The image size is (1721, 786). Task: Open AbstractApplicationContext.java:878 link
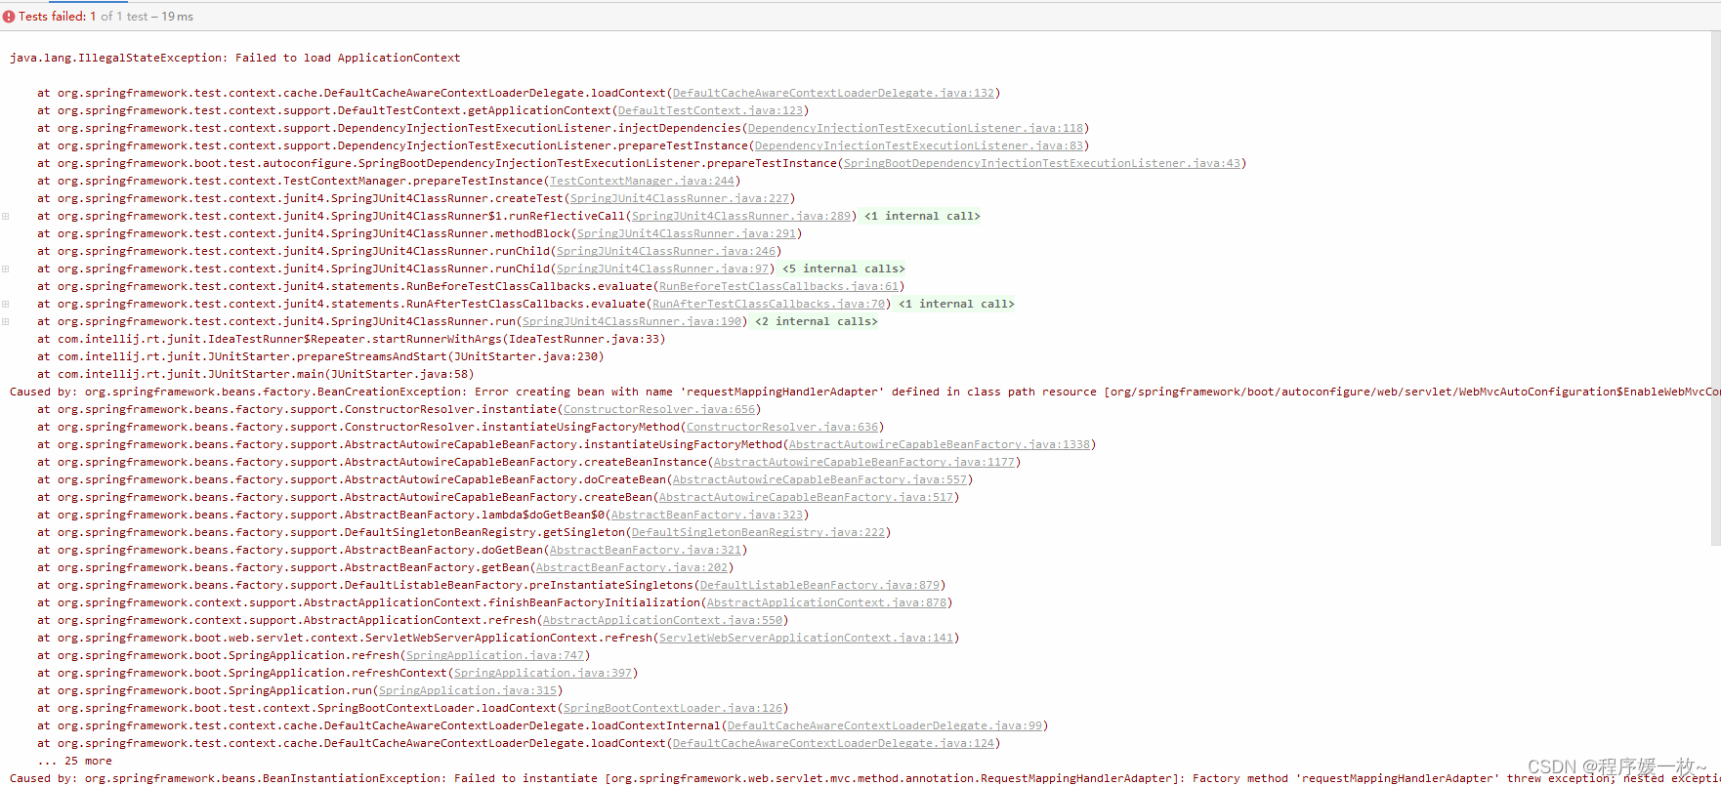point(826,602)
